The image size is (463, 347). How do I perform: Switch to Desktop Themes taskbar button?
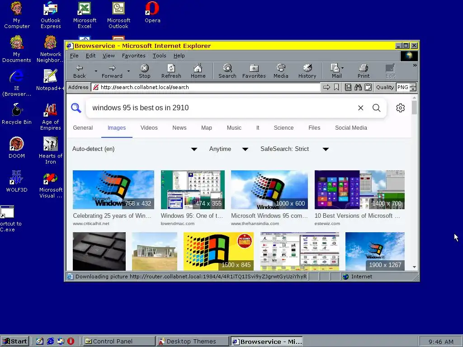click(x=193, y=342)
